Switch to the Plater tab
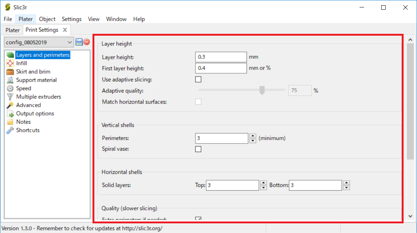This screenshot has width=417, height=233. click(x=13, y=30)
